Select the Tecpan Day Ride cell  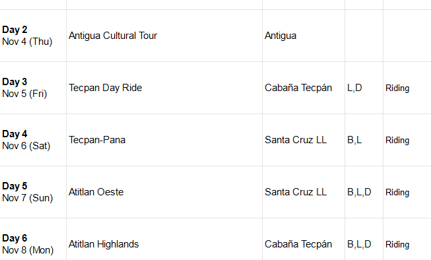[164, 88]
